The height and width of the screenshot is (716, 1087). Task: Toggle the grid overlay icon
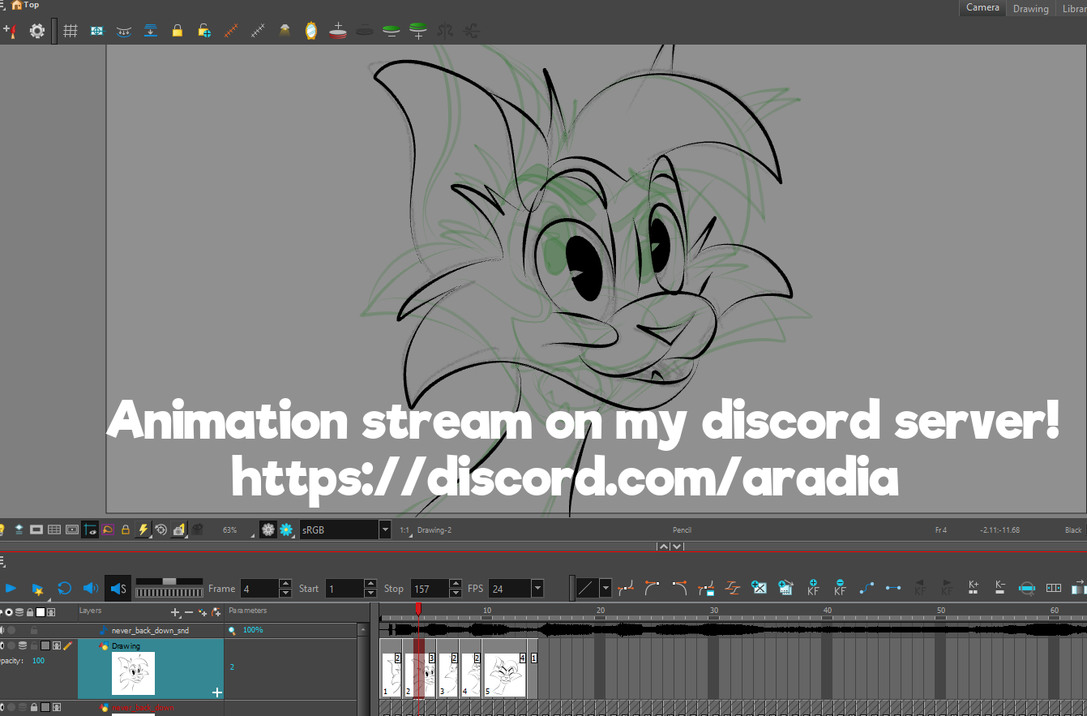[71, 31]
